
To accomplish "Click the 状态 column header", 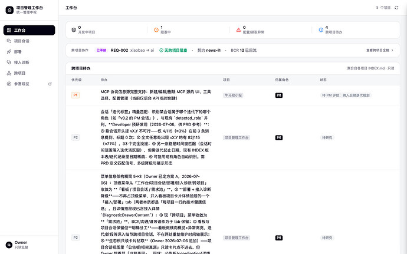I will [323, 80].
